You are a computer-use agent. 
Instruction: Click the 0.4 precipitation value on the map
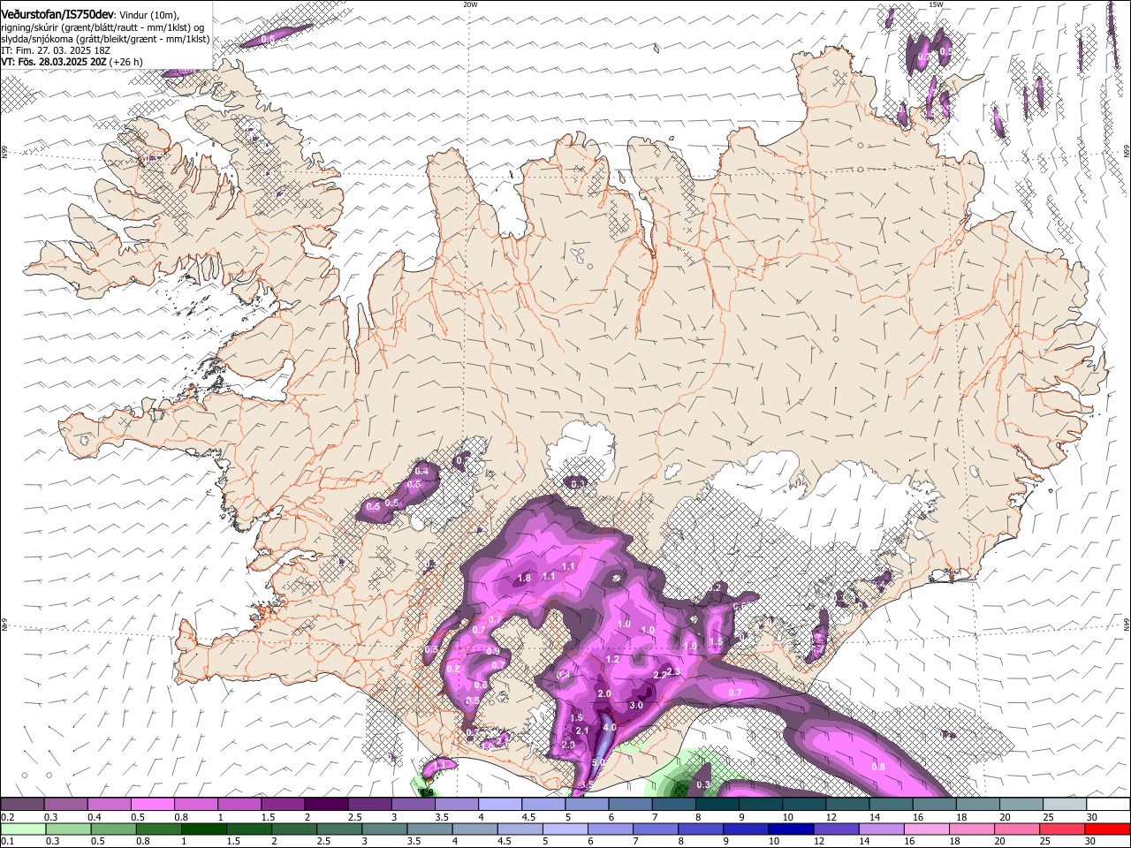421,472
